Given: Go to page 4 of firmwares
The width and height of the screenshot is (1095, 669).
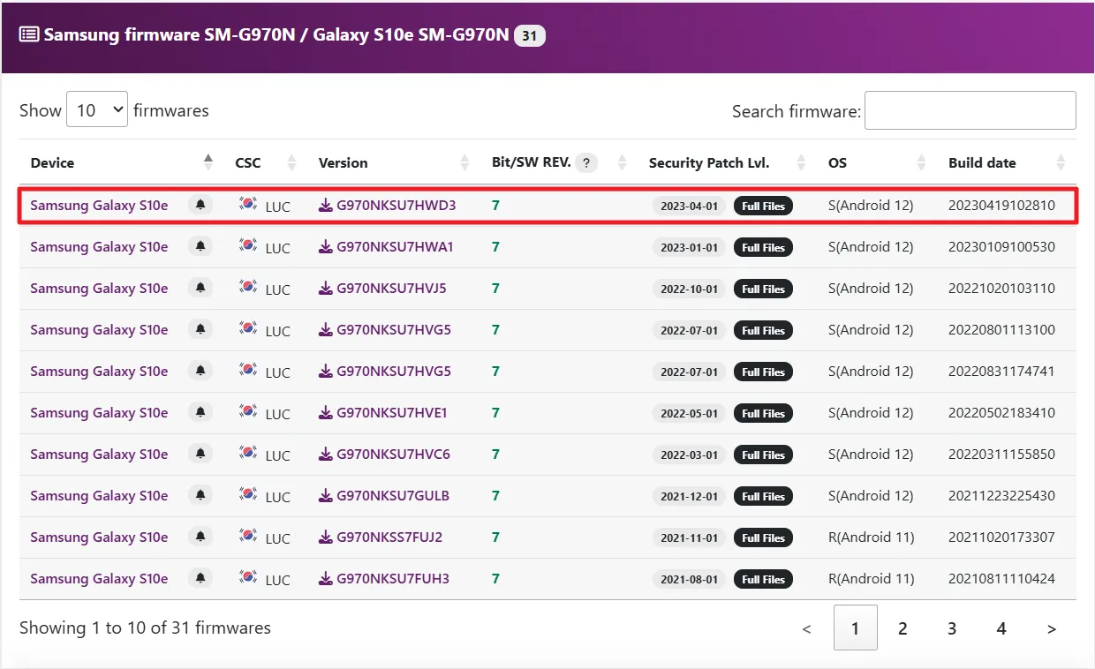Looking at the screenshot, I should [x=1001, y=628].
